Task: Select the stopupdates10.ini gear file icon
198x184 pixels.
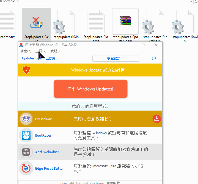Action: (64, 22)
